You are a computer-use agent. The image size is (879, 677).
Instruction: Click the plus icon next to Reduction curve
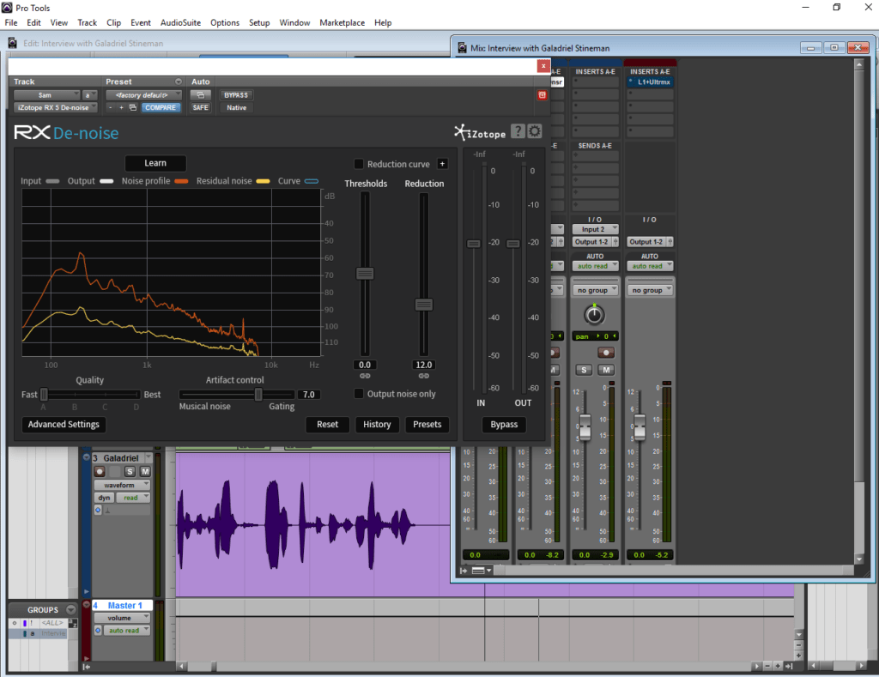pyautogui.click(x=442, y=164)
